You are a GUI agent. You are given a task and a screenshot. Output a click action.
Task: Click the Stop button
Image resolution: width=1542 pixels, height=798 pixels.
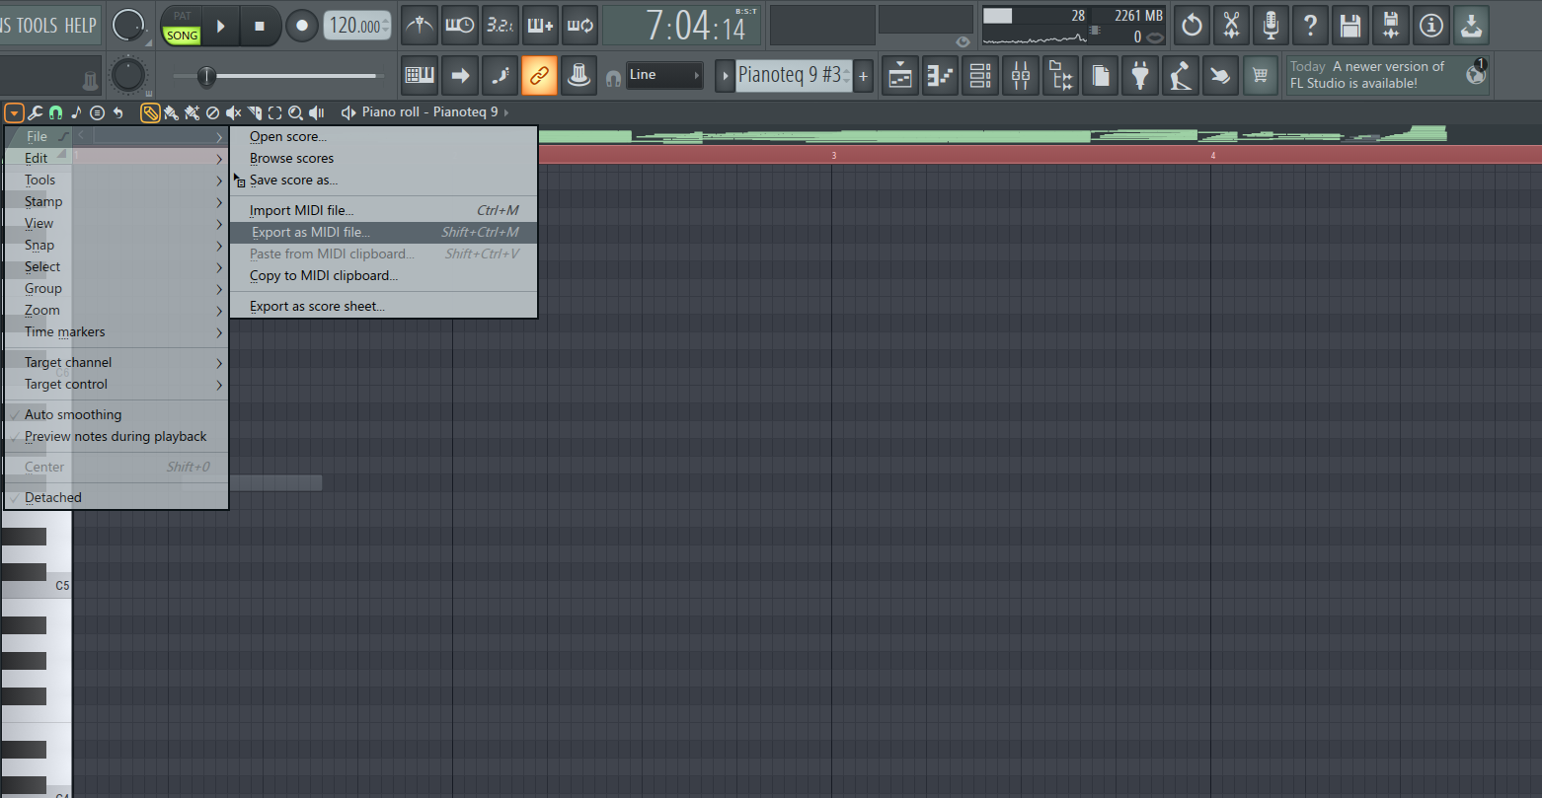[260, 27]
